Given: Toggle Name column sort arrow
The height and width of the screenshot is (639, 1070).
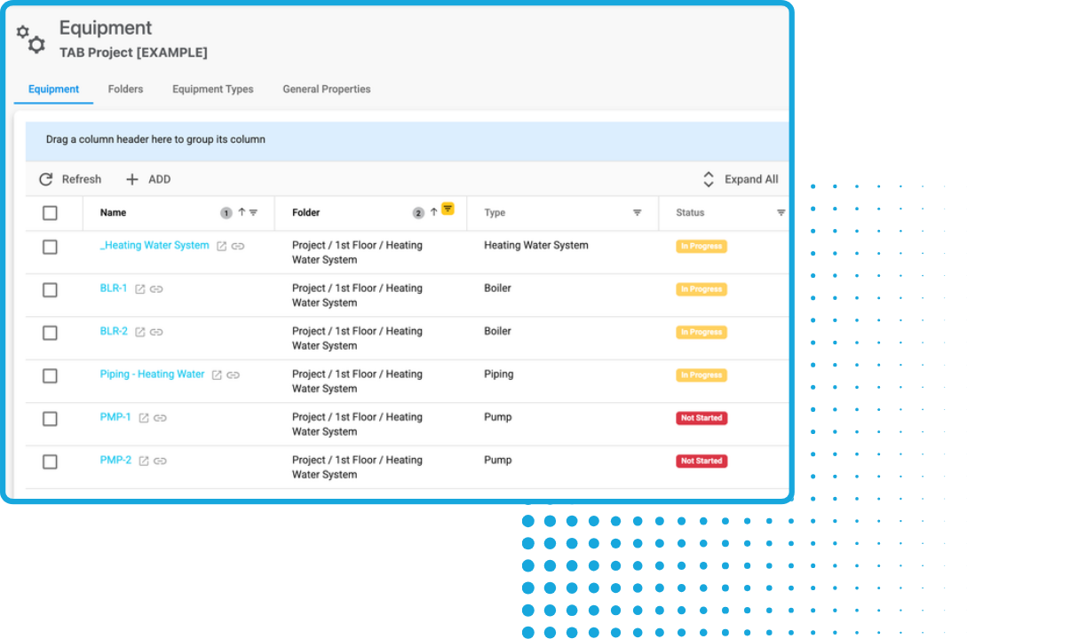Looking at the screenshot, I should pos(242,212).
